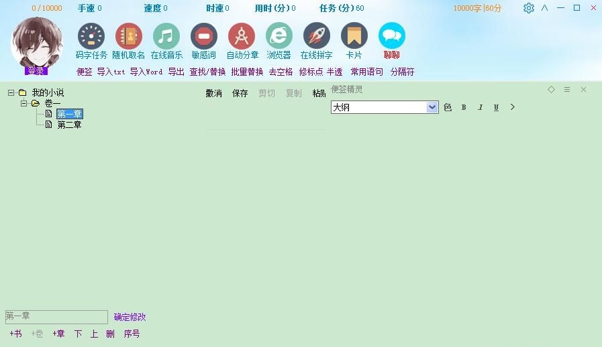This screenshot has height=347, width=602.
Task: Click the user avatar picture
Action: [x=36, y=42]
